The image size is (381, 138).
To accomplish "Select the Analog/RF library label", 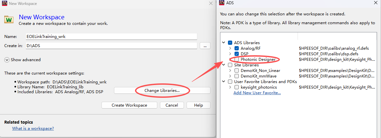I will (x=251, y=48).
